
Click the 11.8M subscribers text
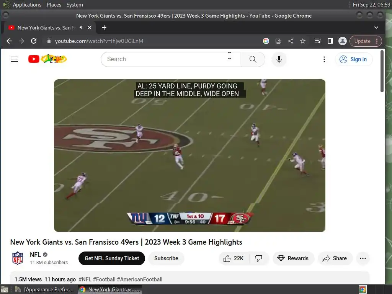49,263
